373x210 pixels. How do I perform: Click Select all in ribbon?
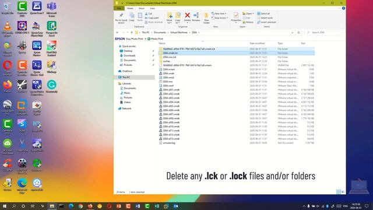tap(263, 13)
